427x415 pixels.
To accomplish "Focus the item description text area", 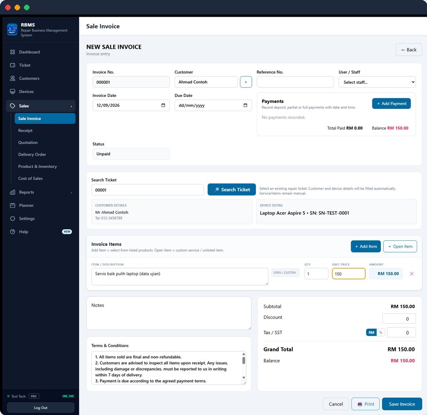I will (x=180, y=277).
